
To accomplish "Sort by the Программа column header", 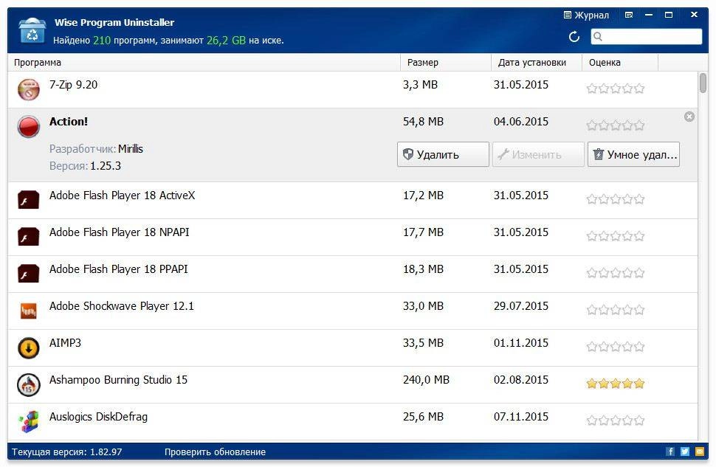I will 204,63.
